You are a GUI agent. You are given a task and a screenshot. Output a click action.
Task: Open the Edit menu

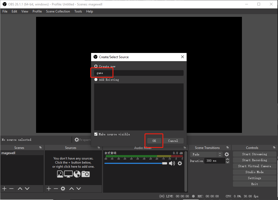tap(14, 11)
